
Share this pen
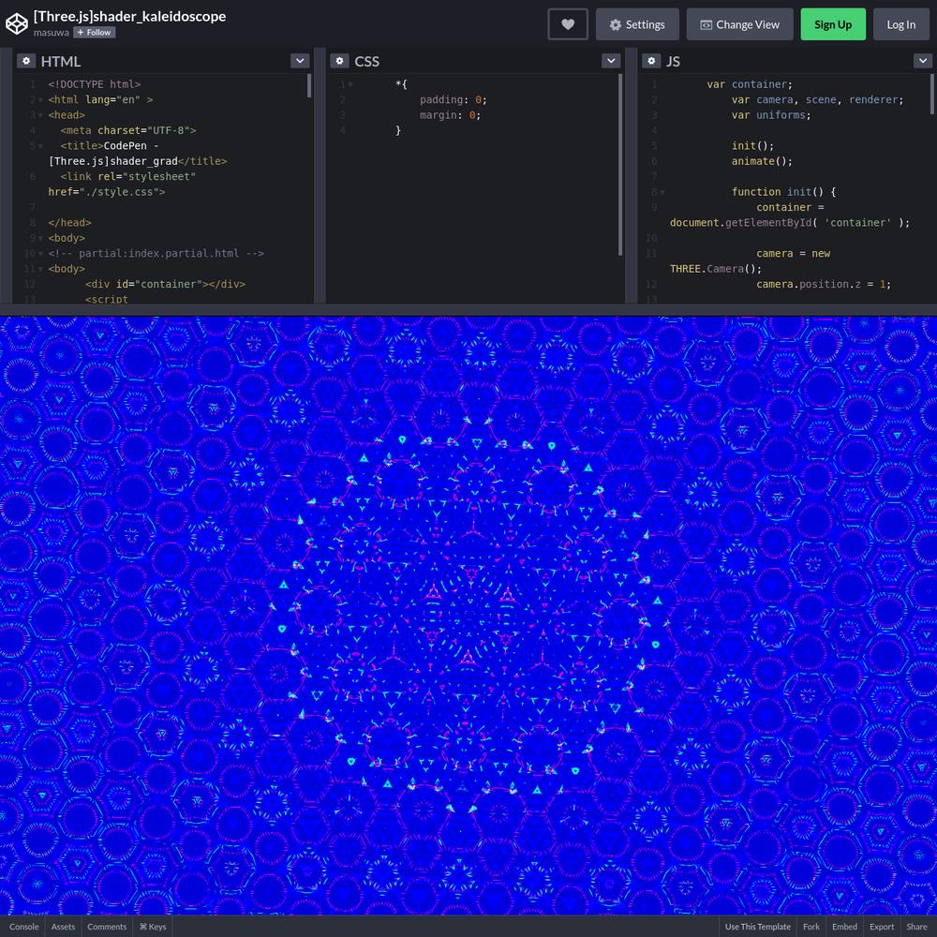(916, 927)
